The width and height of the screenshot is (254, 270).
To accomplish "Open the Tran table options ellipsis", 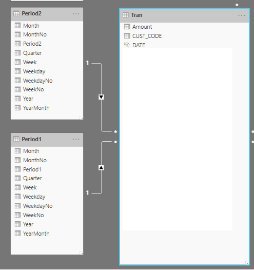I will [x=242, y=15].
